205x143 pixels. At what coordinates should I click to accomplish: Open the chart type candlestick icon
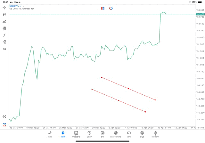(4, 14)
